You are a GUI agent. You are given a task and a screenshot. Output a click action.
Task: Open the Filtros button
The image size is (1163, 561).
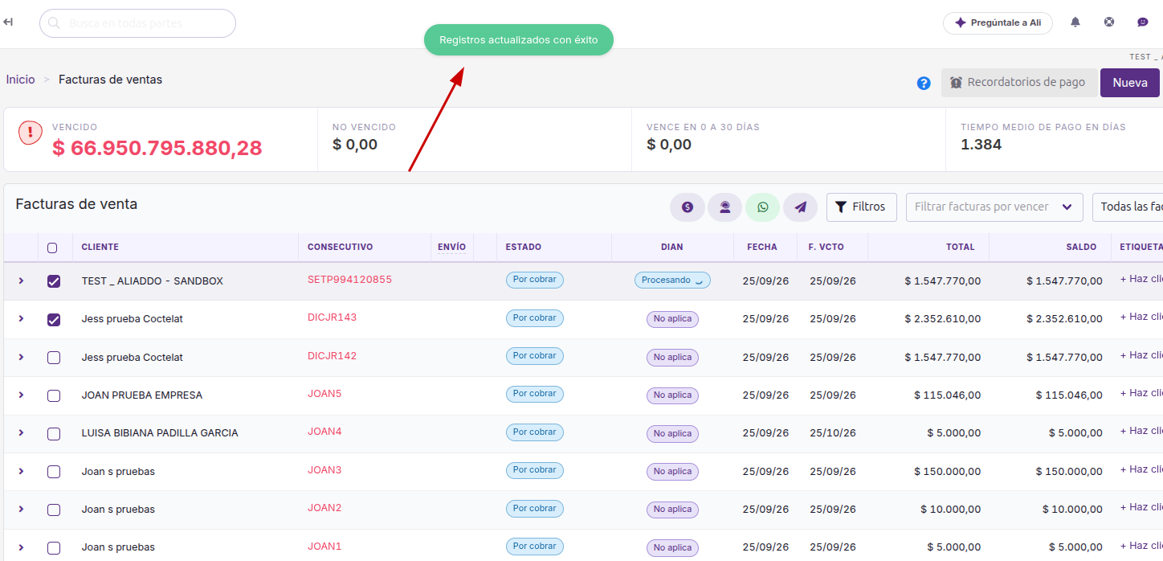[x=861, y=207]
